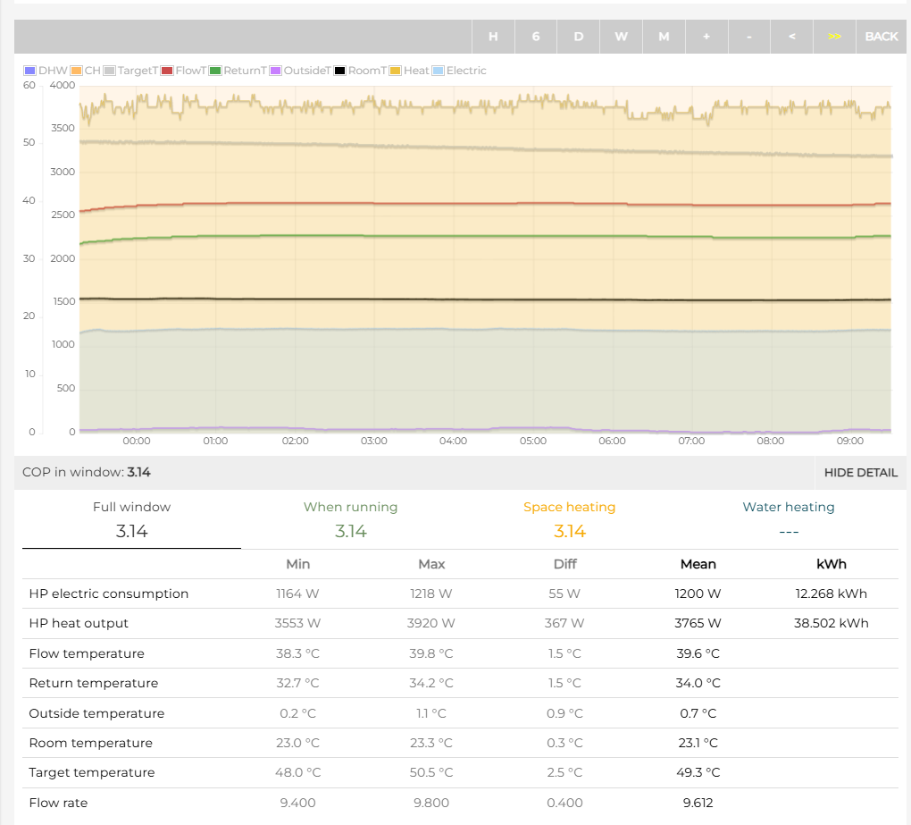Switch chart to day view D

(x=579, y=37)
